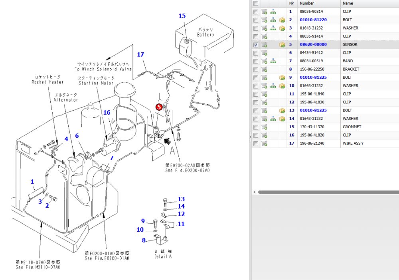This screenshot has width=399, height=280.
Task: Select callout 17 on the diagram
Action: point(140,55)
